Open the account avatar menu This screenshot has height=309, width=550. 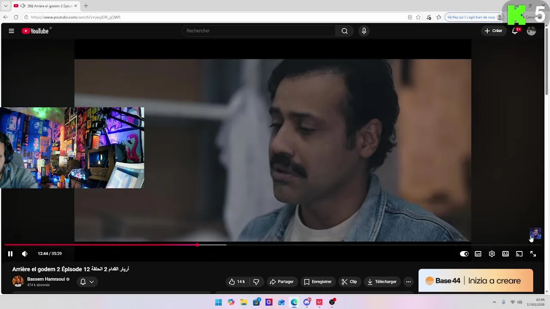(532, 31)
